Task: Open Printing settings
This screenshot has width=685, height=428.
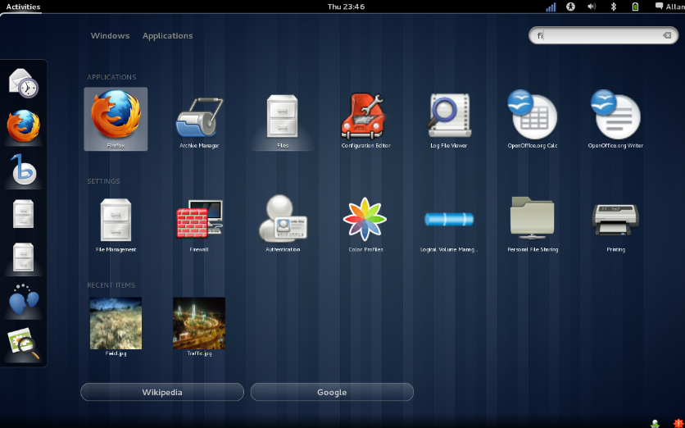Action: coord(615,223)
